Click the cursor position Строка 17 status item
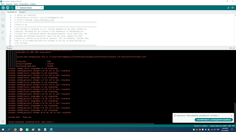This screenshot has height=132, width=236. [201, 126]
